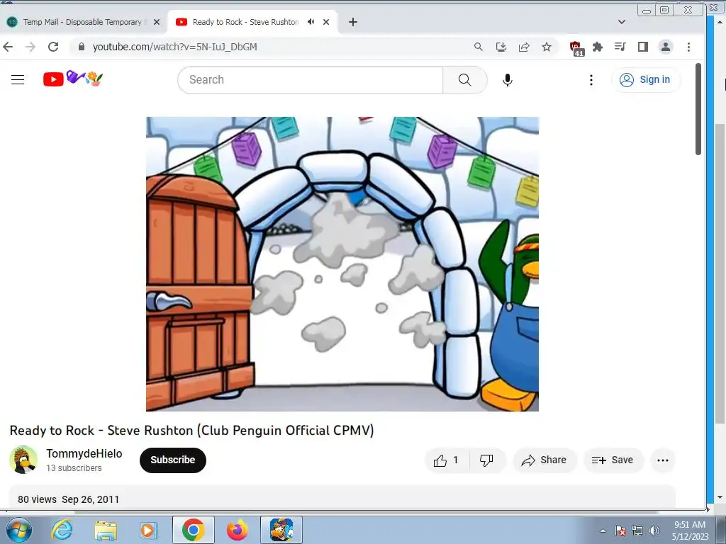Open the red extension with 41 badge

(576, 48)
